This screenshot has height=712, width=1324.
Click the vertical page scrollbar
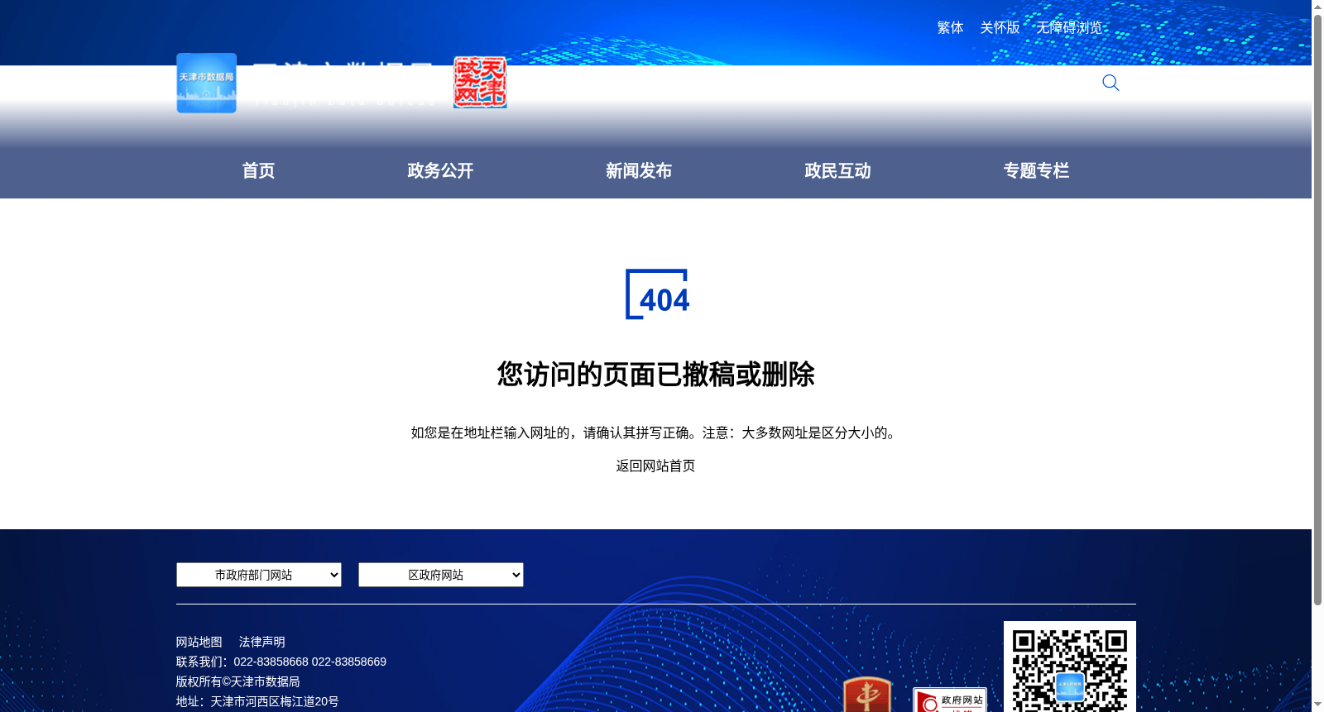1317,310
